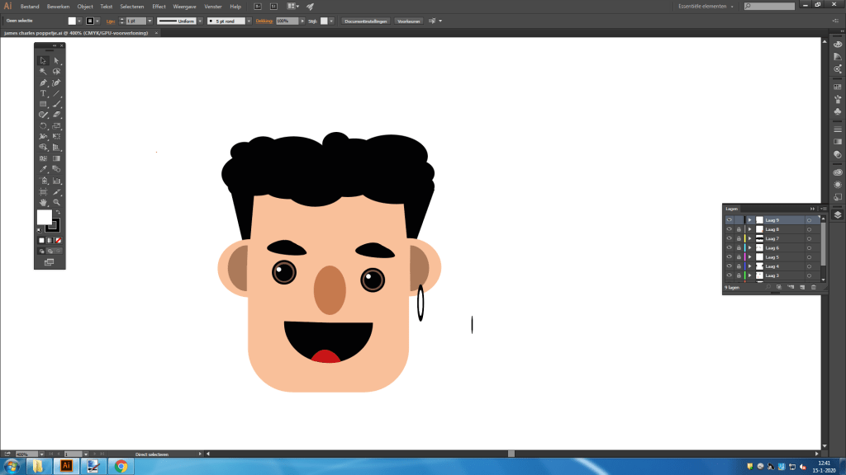Open the Venster menu

pyautogui.click(x=212, y=6)
